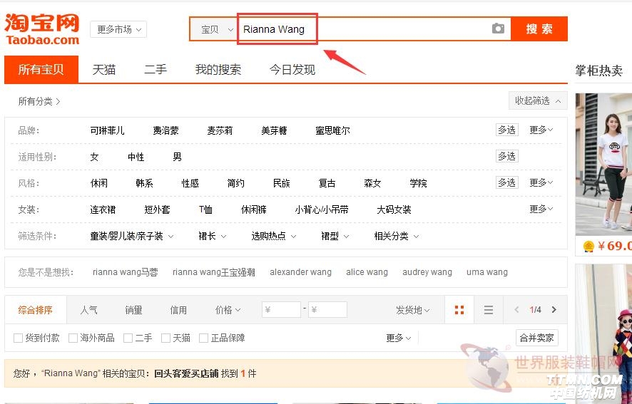Open the 今日发现 tab
Viewport: 632px width, 404px height.
point(292,70)
